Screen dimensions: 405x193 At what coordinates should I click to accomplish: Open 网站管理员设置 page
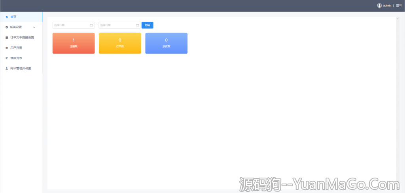click(x=21, y=69)
